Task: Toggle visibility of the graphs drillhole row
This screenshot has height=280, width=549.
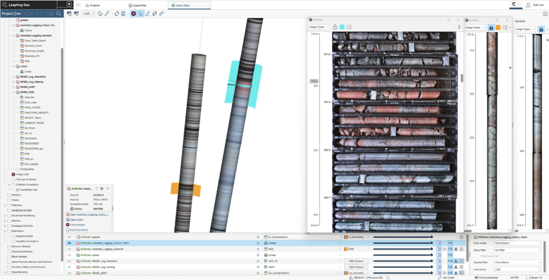Action: (69, 237)
